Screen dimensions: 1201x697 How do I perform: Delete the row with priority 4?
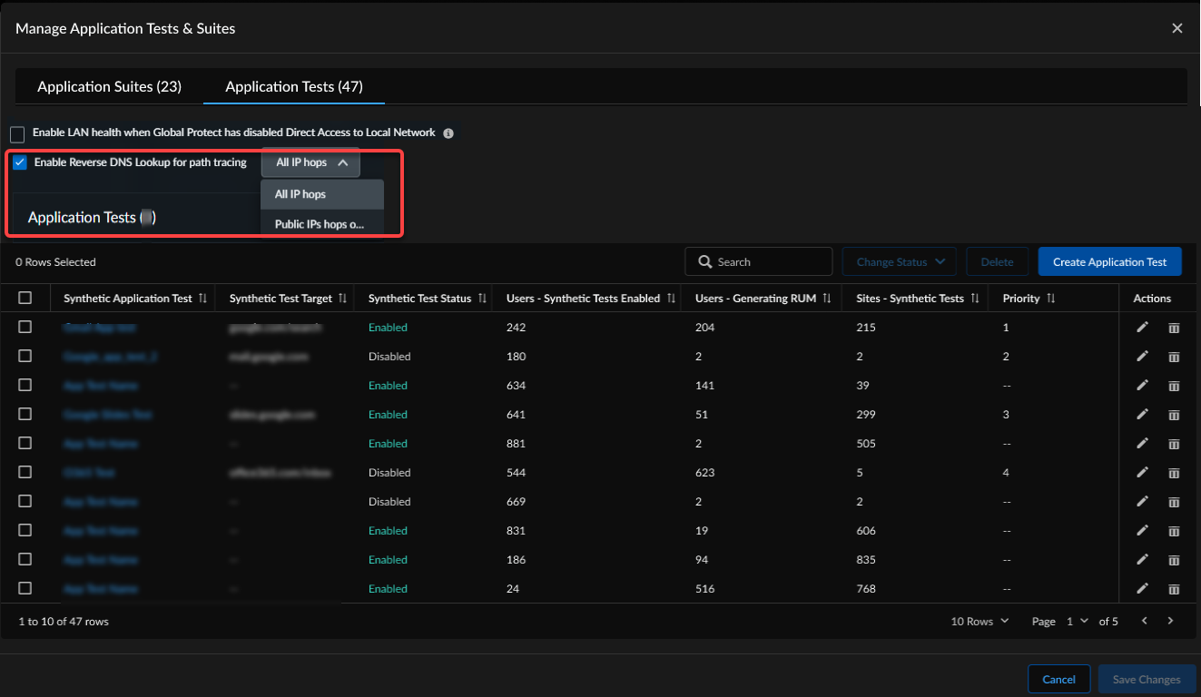[x=1174, y=473]
